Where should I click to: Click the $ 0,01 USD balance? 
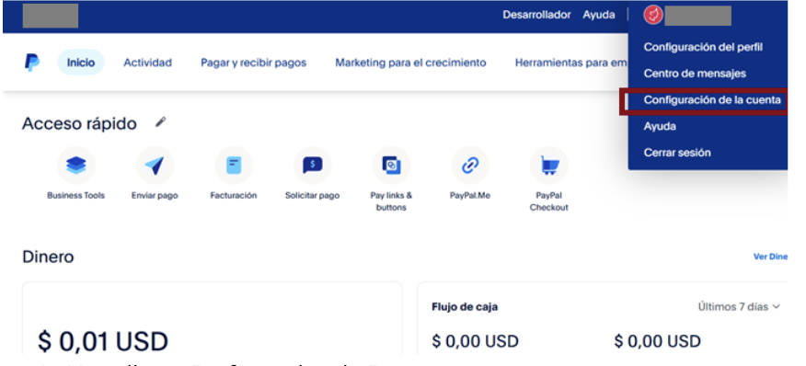103,342
